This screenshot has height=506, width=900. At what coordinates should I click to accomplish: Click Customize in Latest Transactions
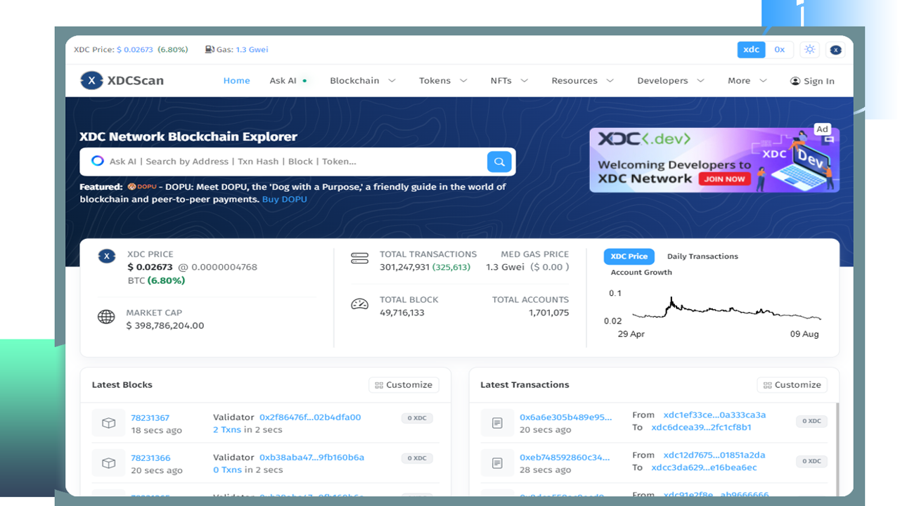point(792,385)
